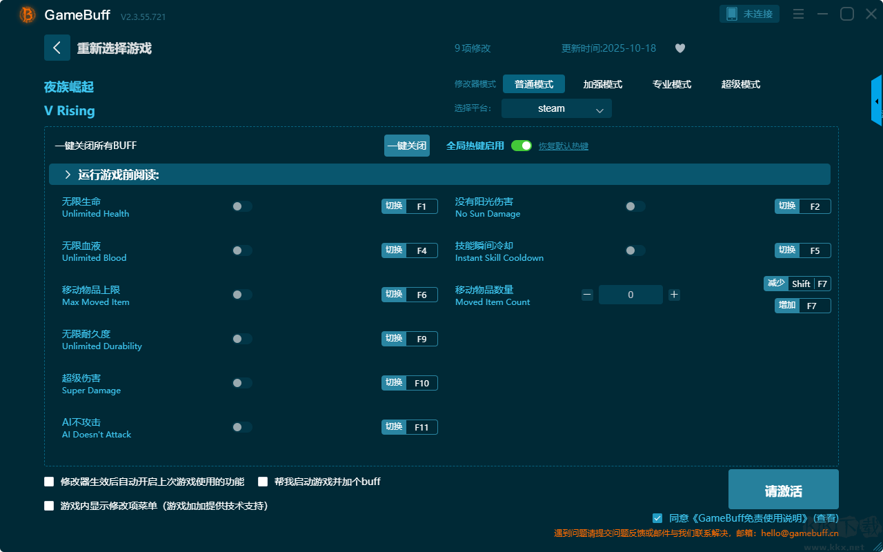Turn on Max Moved Item switch
Viewport: 883px width, 552px height.
pos(242,295)
